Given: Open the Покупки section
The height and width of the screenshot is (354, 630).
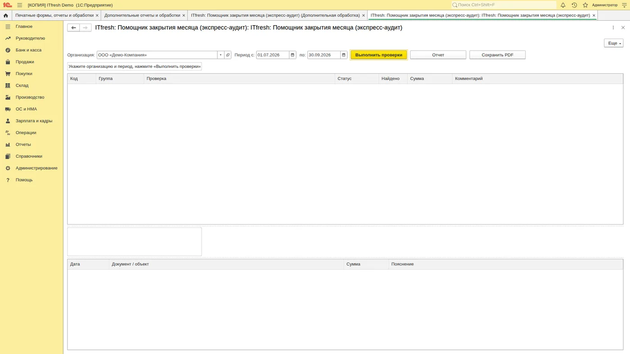Looking at the screenshot, I should tap(24, 74).
